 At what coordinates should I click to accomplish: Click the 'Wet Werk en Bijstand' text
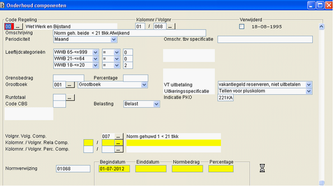[x=48, y=27]
